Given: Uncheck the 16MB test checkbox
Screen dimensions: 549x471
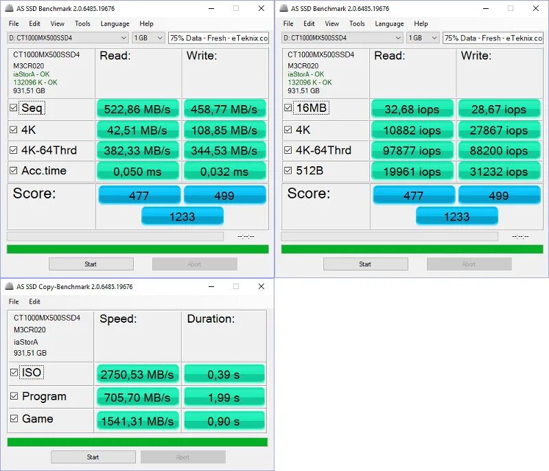Looking at the screenshot, I should [288, 108].
